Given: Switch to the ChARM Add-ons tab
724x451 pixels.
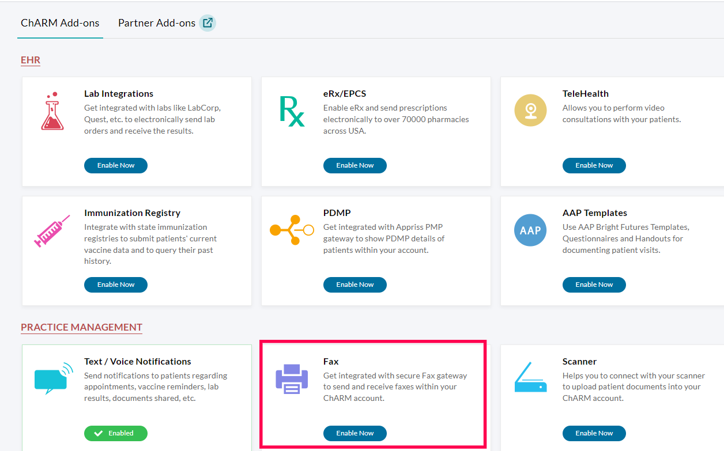Looking at the screenshot, I should coord(60,23).
